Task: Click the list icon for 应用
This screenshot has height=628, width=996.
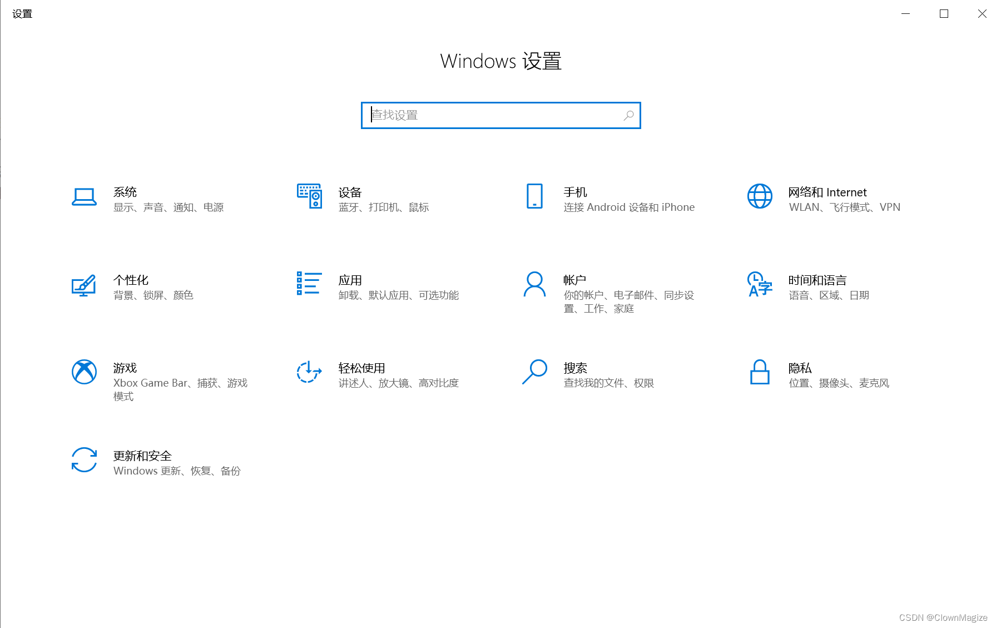Action: [309, 283]
